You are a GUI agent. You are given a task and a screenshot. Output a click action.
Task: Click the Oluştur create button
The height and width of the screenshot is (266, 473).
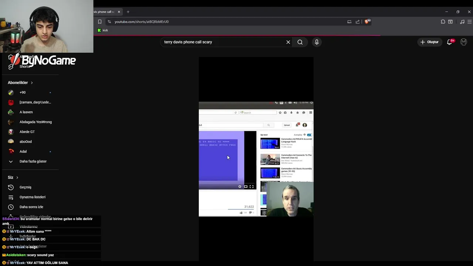(x=429, y=42)
